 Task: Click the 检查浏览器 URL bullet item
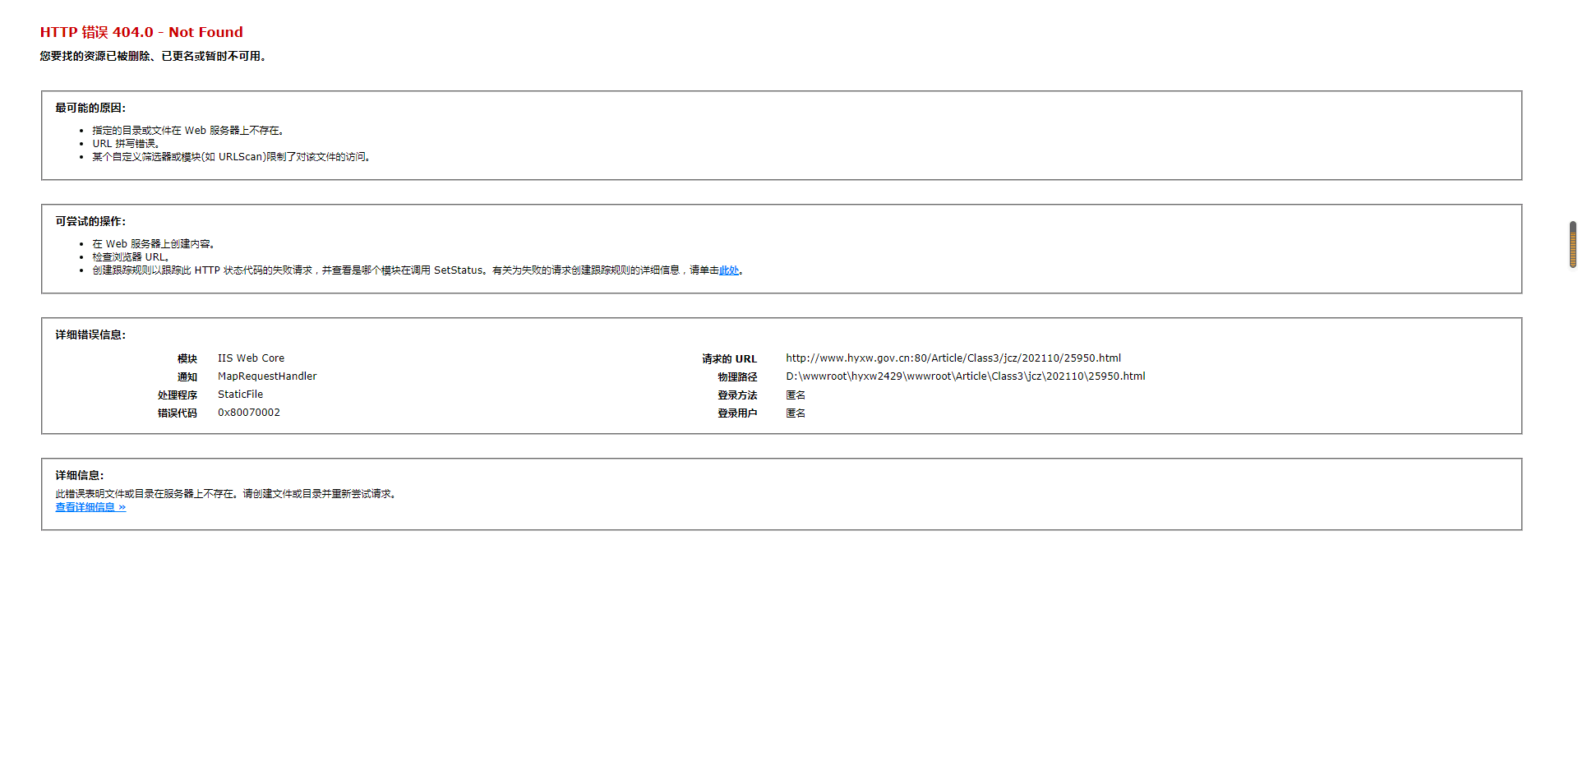130,257
